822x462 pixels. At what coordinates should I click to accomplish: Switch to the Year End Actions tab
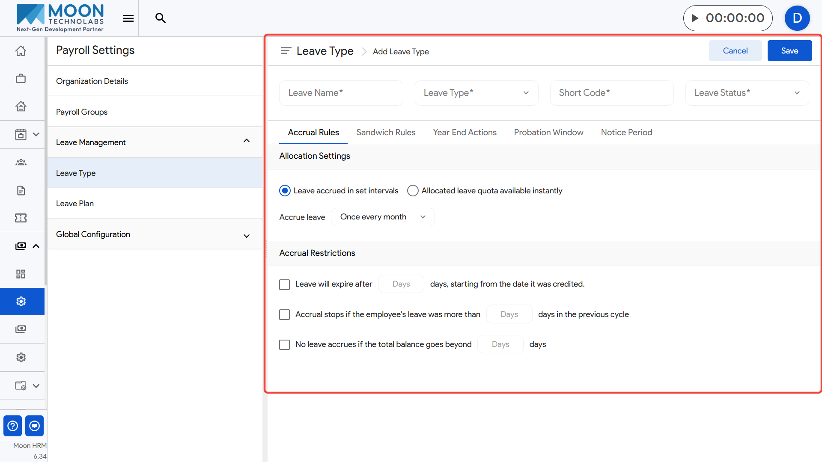click(465, 133)
